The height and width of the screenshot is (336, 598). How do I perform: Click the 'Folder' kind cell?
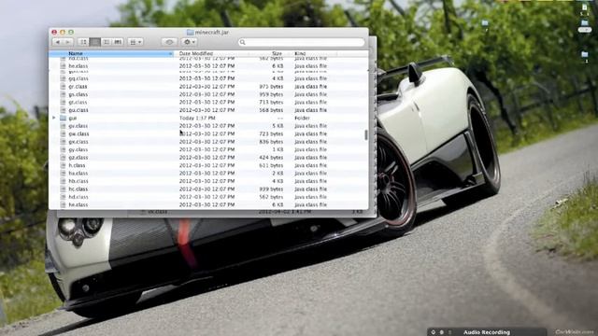[x=302, y=119]
